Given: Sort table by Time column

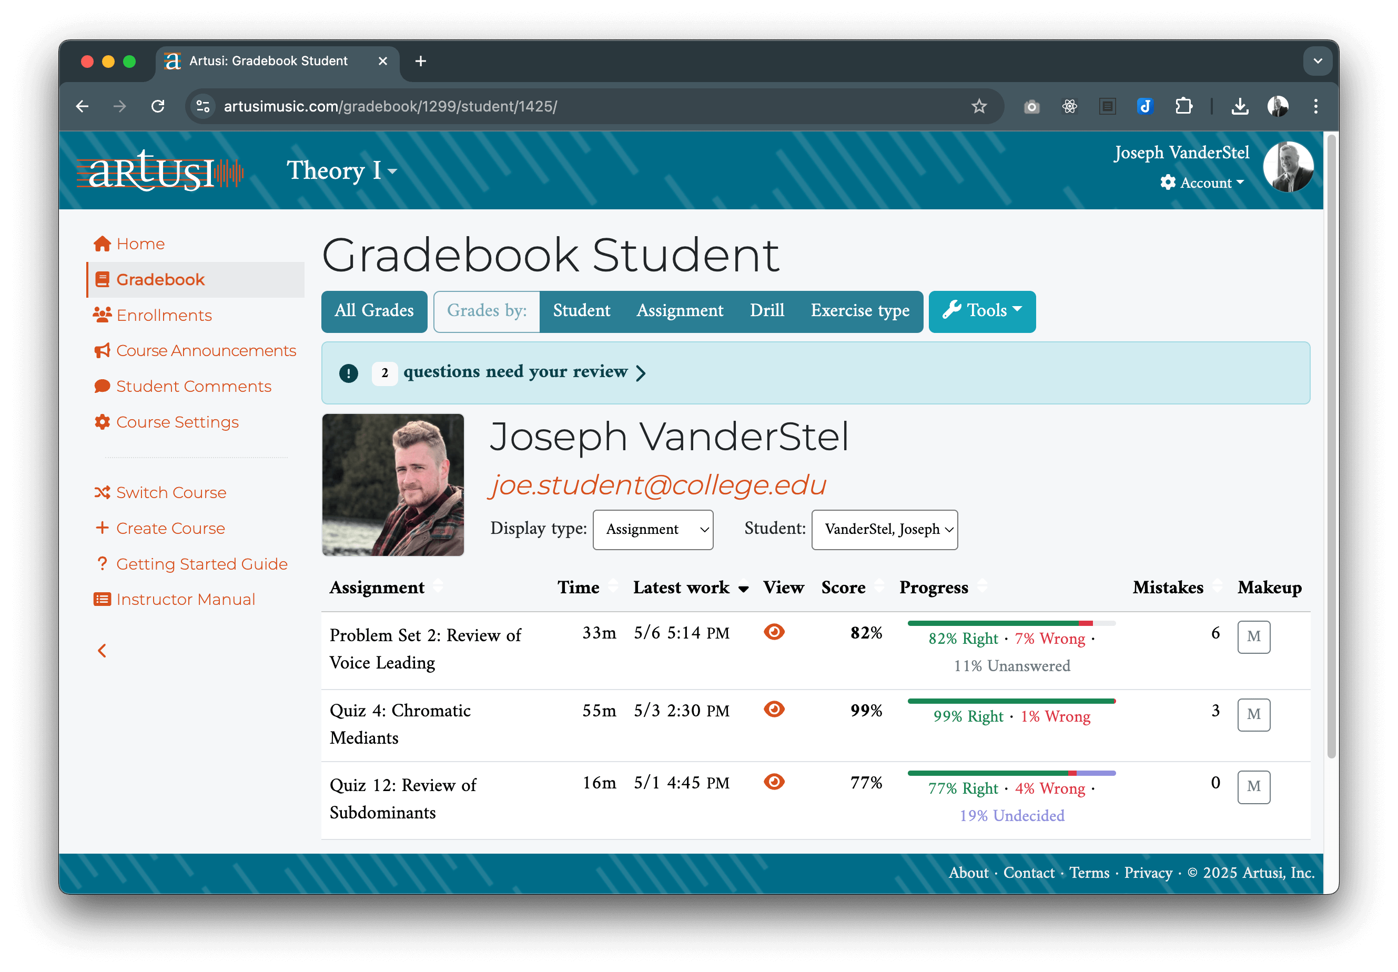Looking at the screenshot, I should [x=588, y=588].
